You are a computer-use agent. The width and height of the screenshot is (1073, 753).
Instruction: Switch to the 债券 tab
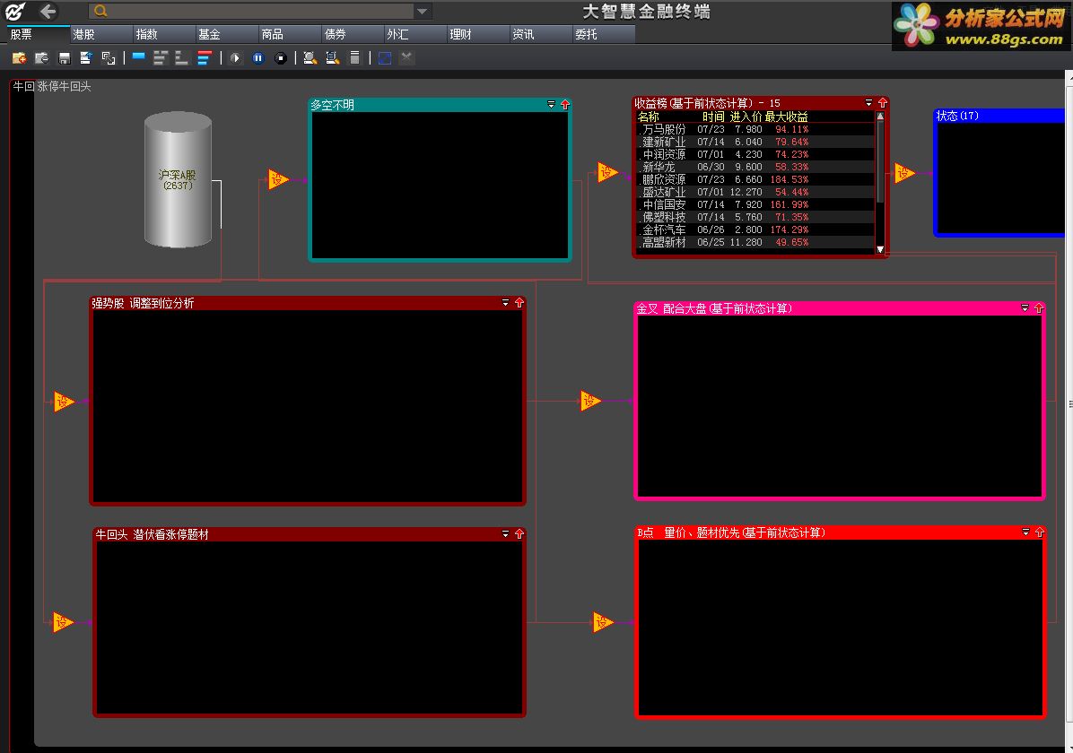353,34
